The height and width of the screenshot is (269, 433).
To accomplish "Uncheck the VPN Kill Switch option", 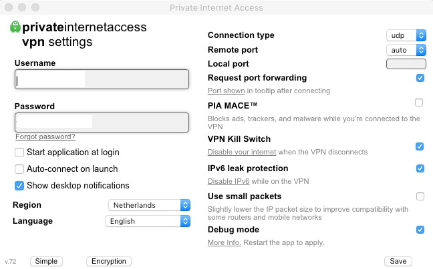I will point(420,146).
